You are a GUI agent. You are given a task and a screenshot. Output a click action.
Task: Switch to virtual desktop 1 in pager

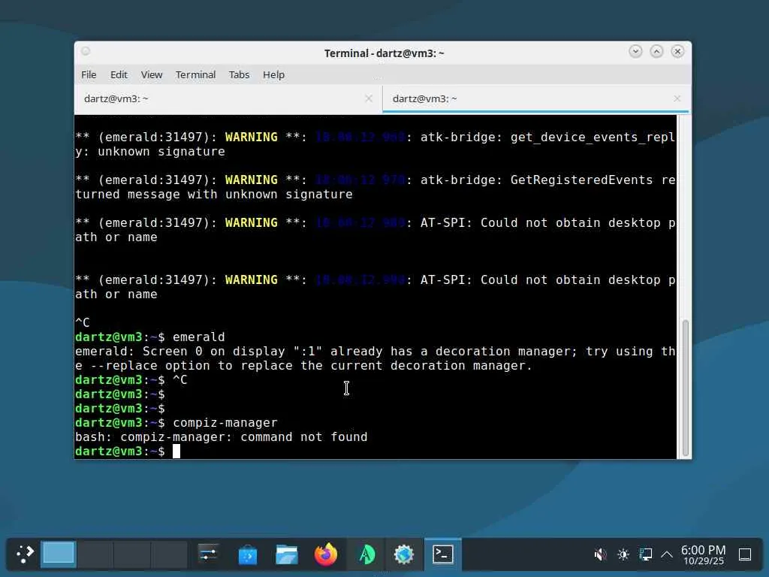(59, 554)
